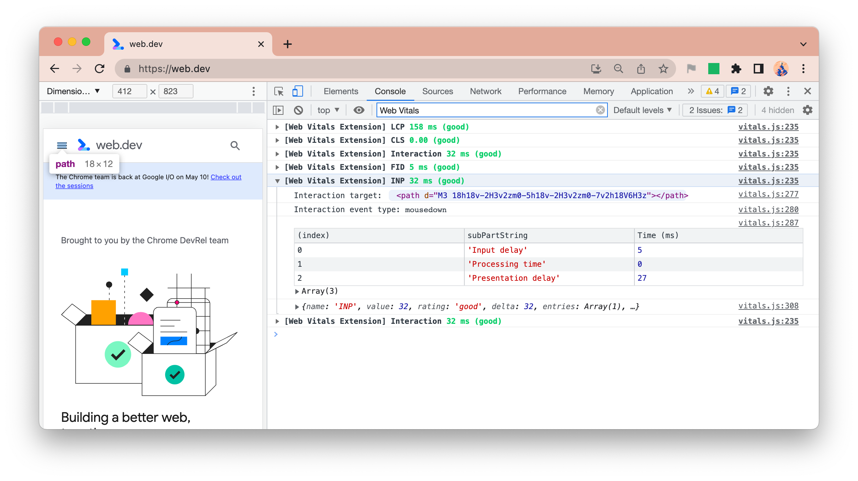Click the inspect element cursor icon
The width and height of the screenshot is (858, 481).
pyautogui.click(x=279, y=91)
